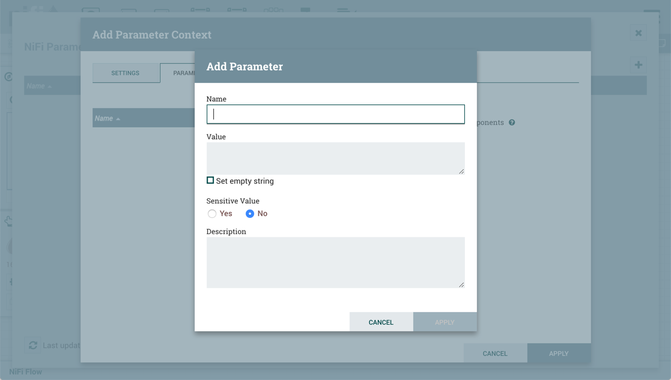Click the Value field resize handle
The width and height of the screenshot is (671, 380).
461,172
